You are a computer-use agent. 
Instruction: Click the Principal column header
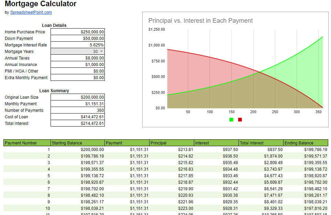pos(172,143)
